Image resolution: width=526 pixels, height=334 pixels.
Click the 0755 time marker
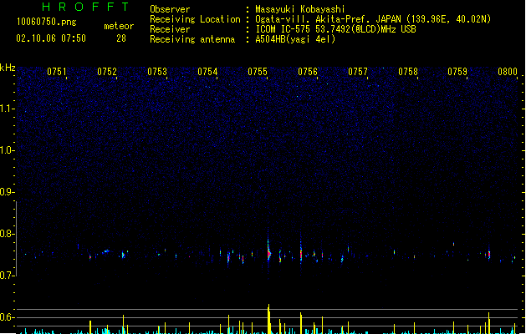pyautogui.click(x=258, y=72)
